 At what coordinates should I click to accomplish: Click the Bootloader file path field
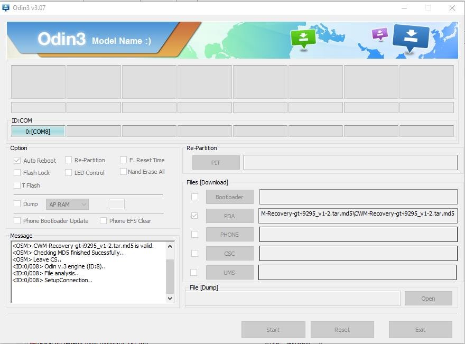pyautogui.click(x=359, y=197)
